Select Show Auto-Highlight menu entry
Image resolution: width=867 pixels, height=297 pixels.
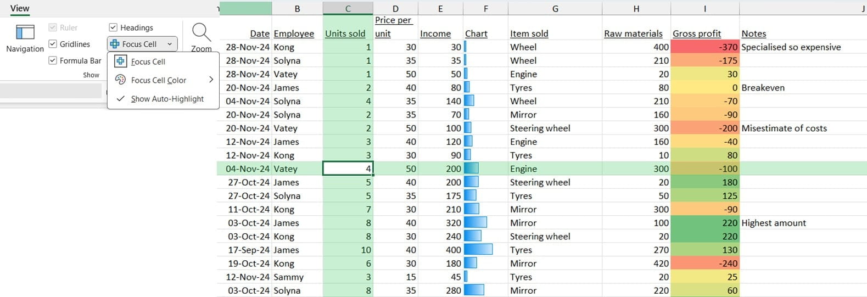click(167, 99)
